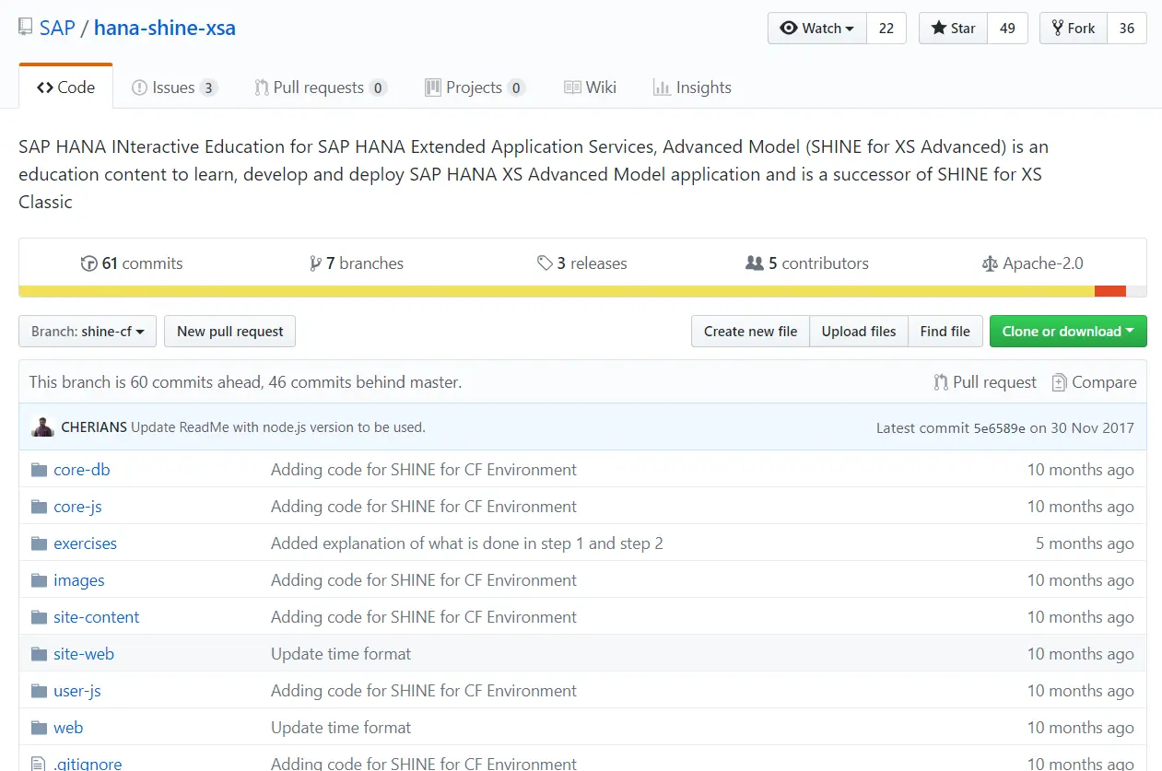Viewport: 1162px width, 771px height.
Task: Open the exercises folder
Action: click(85, 543)
